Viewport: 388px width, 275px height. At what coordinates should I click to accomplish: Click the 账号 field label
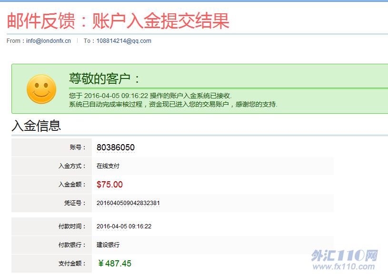tap(78, 147)
